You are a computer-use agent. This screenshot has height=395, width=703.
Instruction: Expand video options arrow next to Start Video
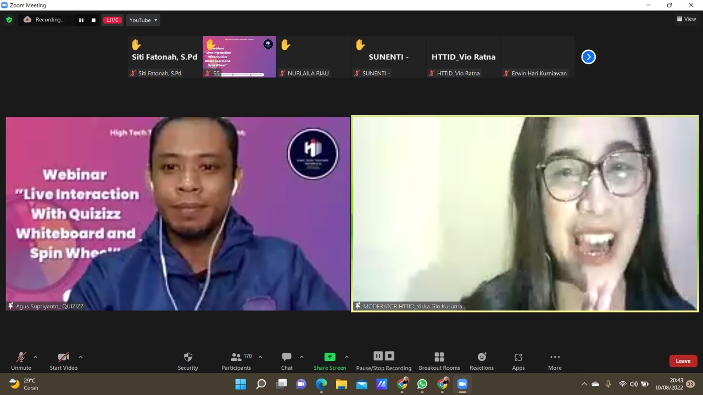pyautogui.click(x=80, y=357)
